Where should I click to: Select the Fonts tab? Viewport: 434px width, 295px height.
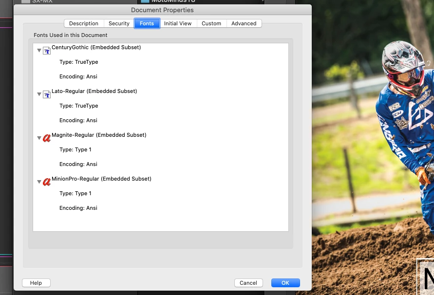click(x=147, y=23)
